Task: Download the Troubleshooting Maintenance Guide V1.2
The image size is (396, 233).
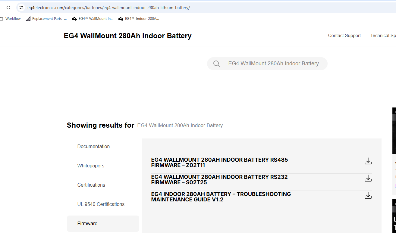Action: click(x=368, y=195)
